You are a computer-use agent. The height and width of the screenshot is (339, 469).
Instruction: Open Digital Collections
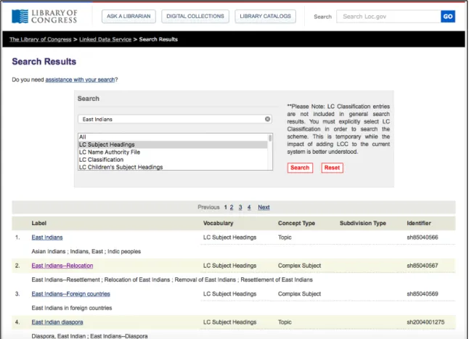(195, 16)
